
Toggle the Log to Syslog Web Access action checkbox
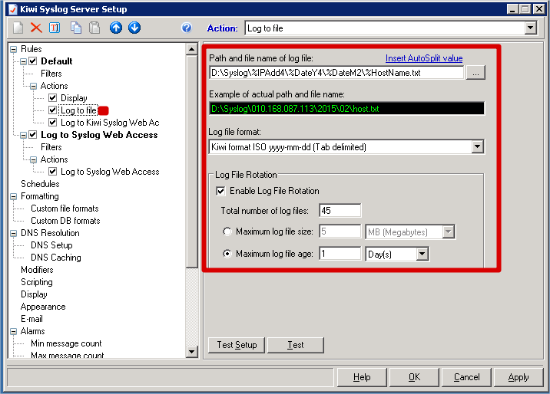[x=52, y=172]
